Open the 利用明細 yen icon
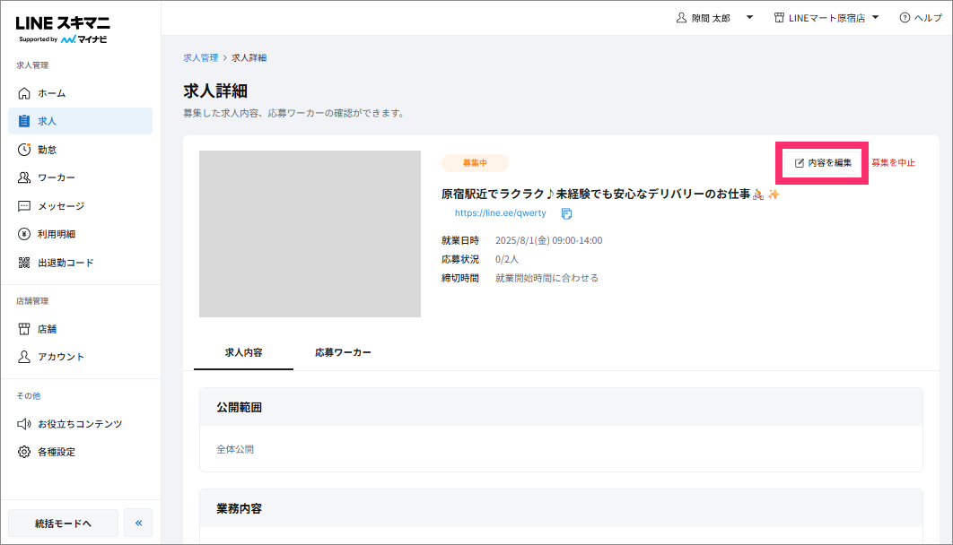 pyautogui.click(x=23, y=234)
